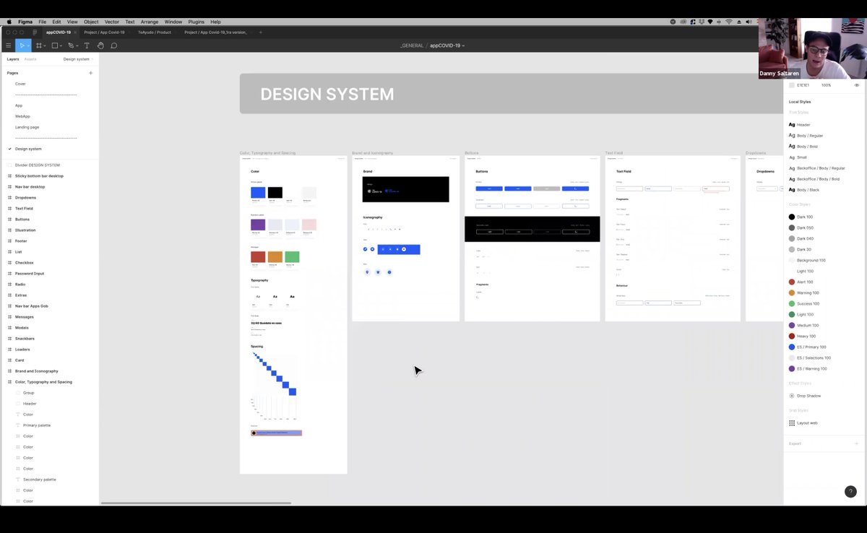The height and width of the screenshot is (533, 867).
Task: Switch to the Layers tab
Action: 13,59
